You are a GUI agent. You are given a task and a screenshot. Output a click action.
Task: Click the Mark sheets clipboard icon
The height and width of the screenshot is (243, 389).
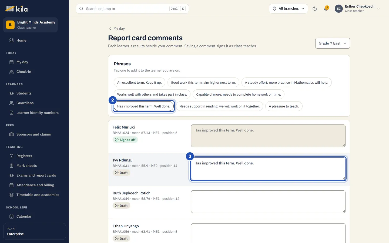click(11, 166)
